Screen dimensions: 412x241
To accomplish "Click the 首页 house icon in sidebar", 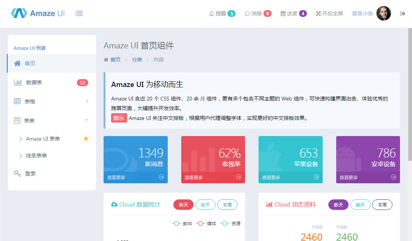I will click(17, 63).
